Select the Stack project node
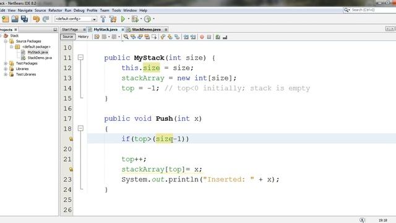 [x=14, y=36]
